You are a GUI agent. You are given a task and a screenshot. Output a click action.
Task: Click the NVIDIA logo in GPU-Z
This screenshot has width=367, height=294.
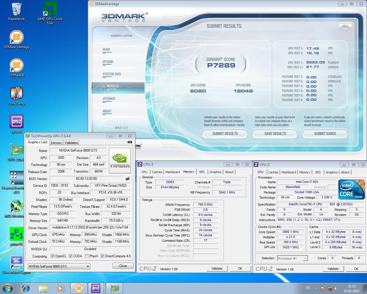[x=120, y=161]
